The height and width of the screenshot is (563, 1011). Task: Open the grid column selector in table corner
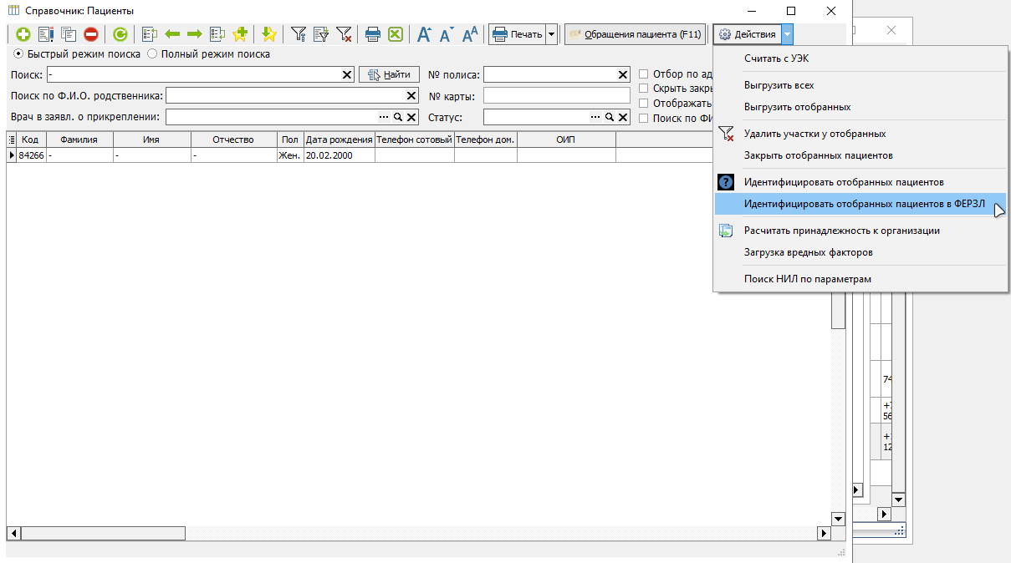point(12,139)
